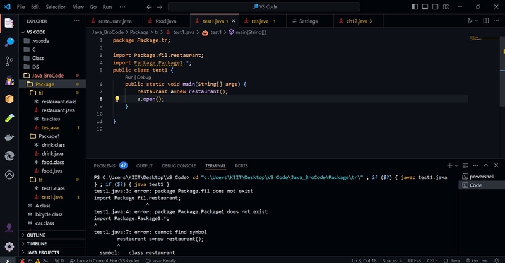Expand the JAVA PROJECTS section
The image size is (505, 263).
pos(42,252)
